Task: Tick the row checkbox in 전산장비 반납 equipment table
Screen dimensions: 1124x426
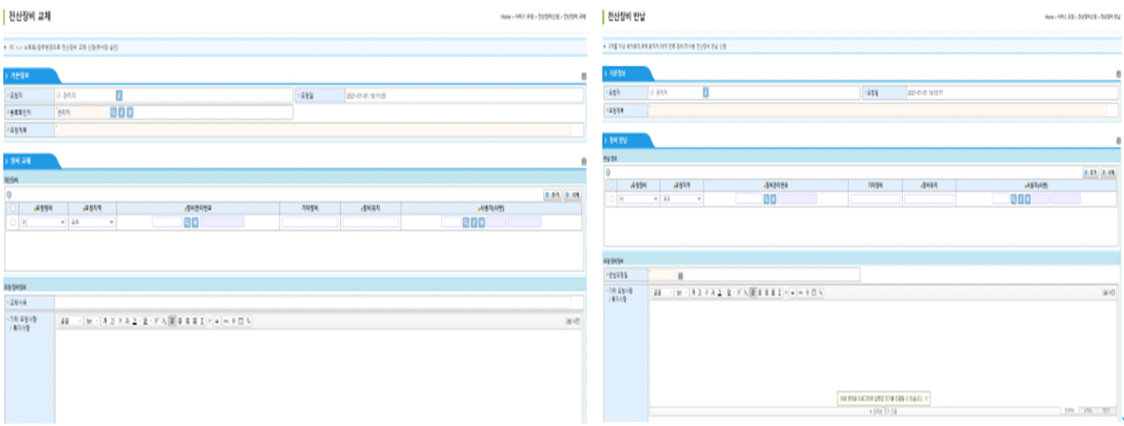Action: tap(611, 198)
